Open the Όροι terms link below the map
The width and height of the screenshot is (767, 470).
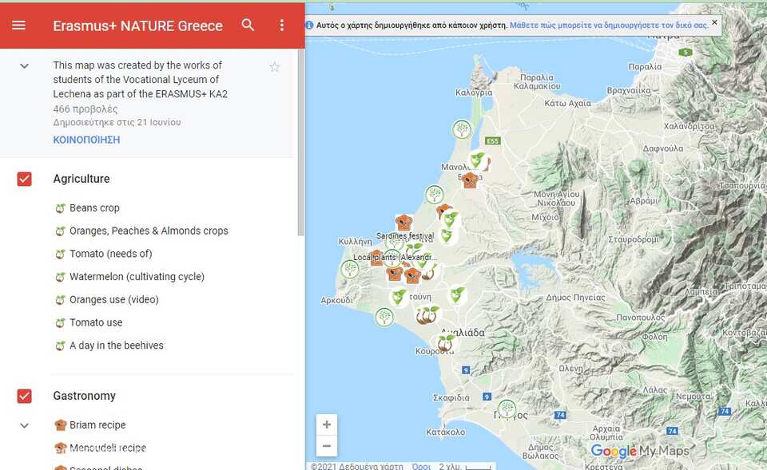pos(421,466)
